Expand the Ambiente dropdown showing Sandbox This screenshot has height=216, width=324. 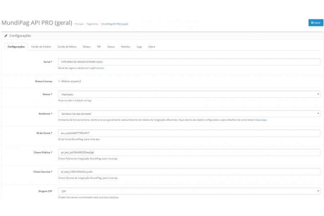click(189, 114)
